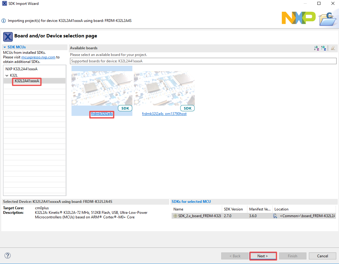This screenshot has height=264, width=339.
Task: Click the Available boards heading
Action: (x=84, y=48)
